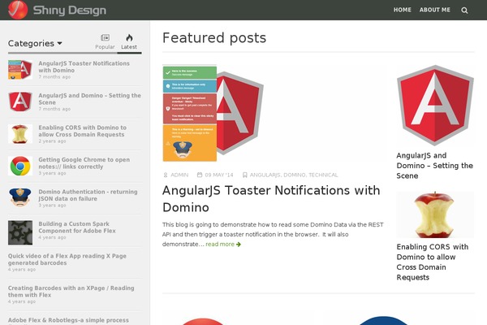This screenshot has width=487, height=325.
Task: Open the DOMINO category tag
Action: [295, 175]
